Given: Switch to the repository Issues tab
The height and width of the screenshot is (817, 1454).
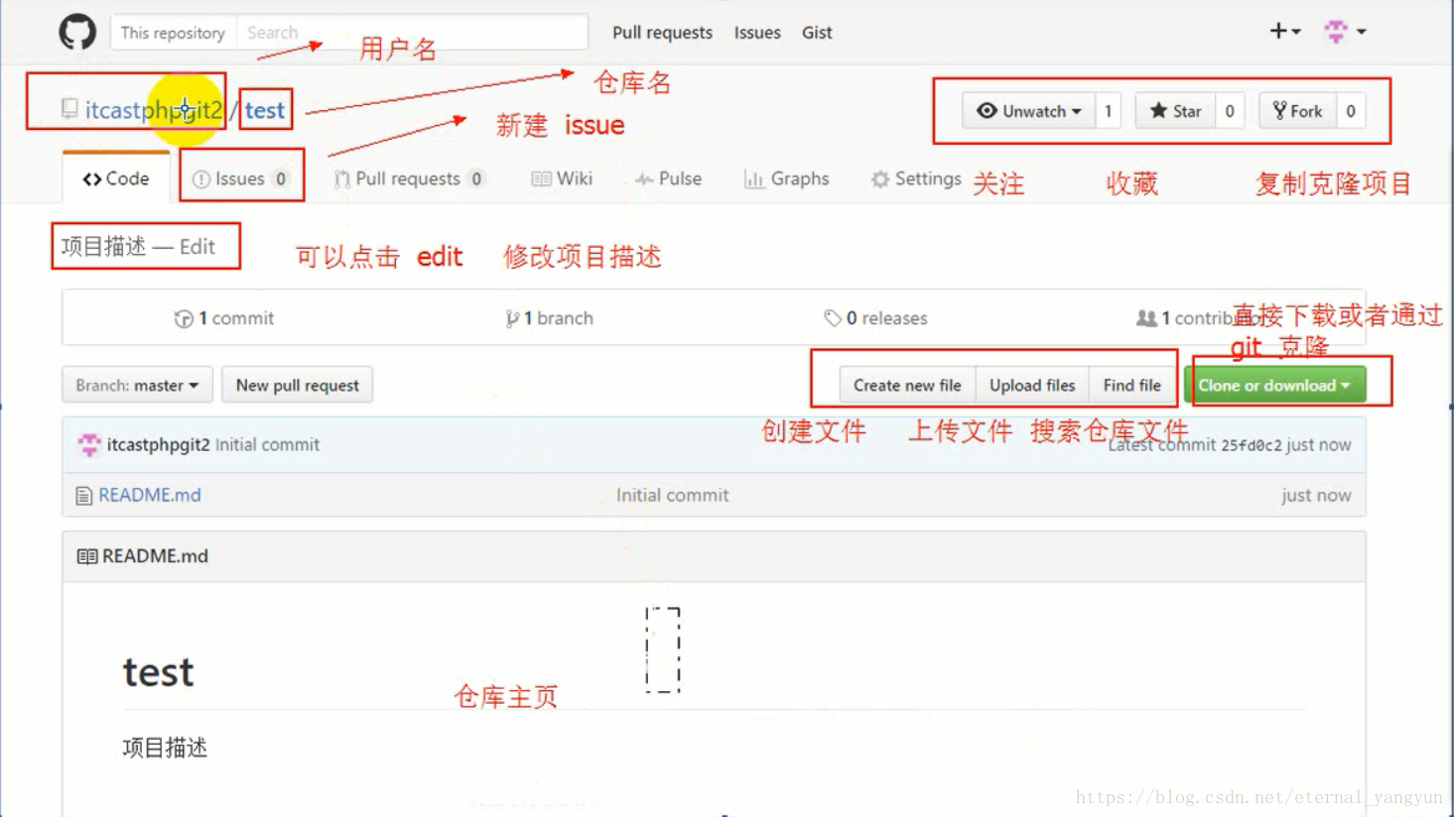Looking at the screenshot, I should pos(241,178).
